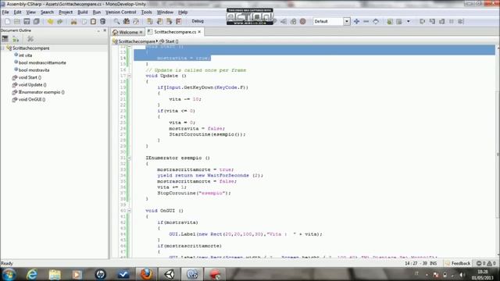Click the Open file toolbar icon
500x281 pixels.
click(17, 21)
